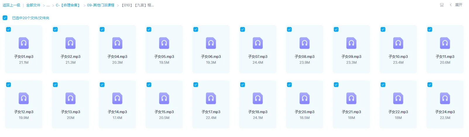Open the 子女02.mp3 audio file icon
The image size is (469, 137).
point(71,43)
